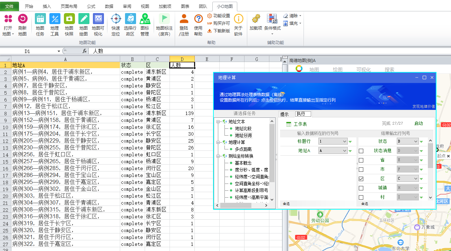Image resolution: width=451 pixels, height=251 pixels.
Task: Click 下载新版 download option
Action: [x=219, y=31]
